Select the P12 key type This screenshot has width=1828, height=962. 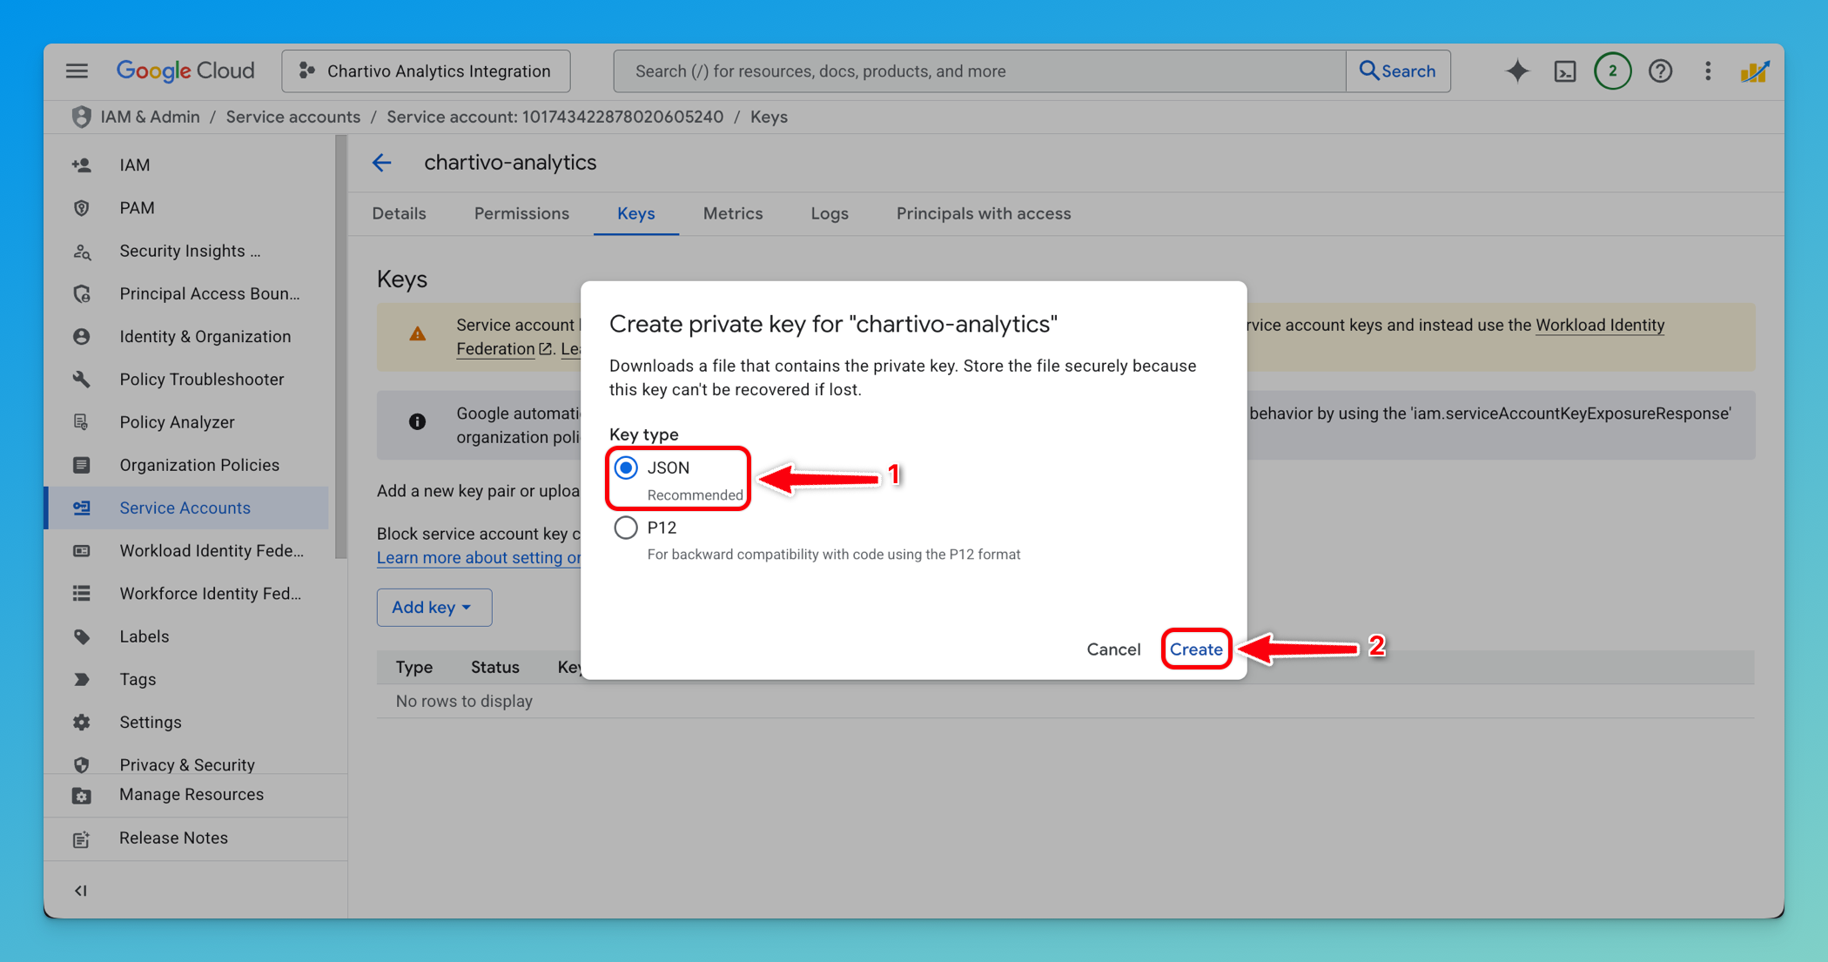[625, 527]
